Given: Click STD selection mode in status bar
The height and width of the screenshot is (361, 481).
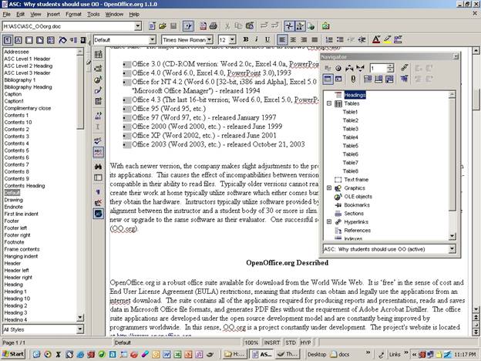Looking at the screenshot, I should tap(290, 342).
